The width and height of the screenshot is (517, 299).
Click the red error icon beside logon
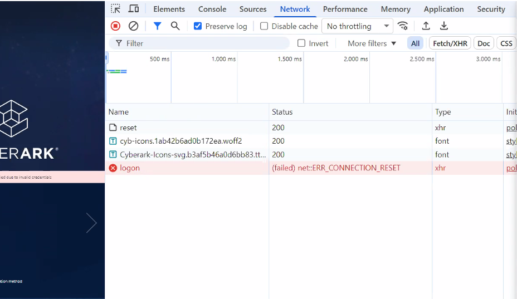coord(113,168)
